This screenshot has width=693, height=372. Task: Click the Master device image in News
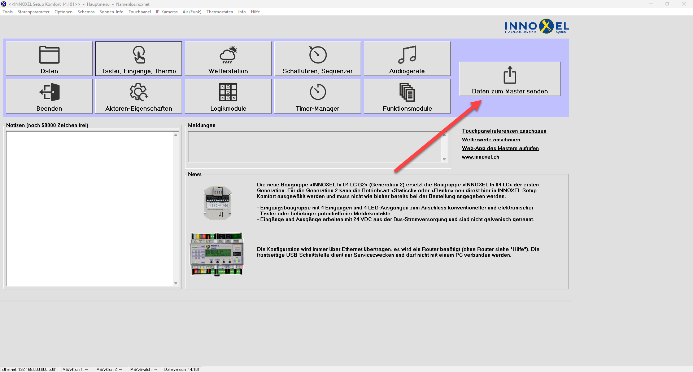coord(217,254)
